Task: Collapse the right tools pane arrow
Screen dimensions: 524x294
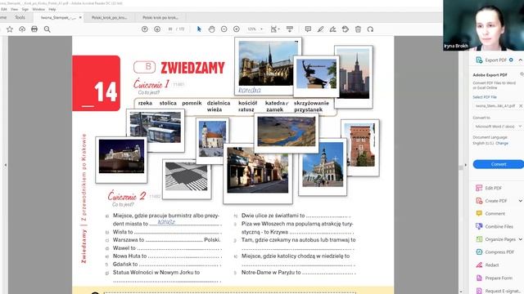Action: pyautogui.click(x=465, y=165)
